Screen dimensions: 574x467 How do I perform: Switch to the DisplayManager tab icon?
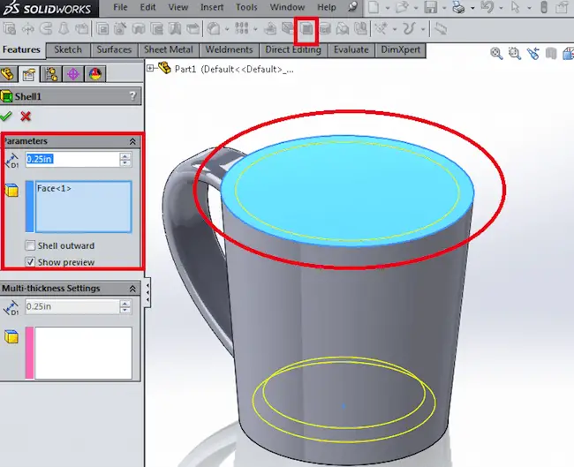tap(94, 74)
